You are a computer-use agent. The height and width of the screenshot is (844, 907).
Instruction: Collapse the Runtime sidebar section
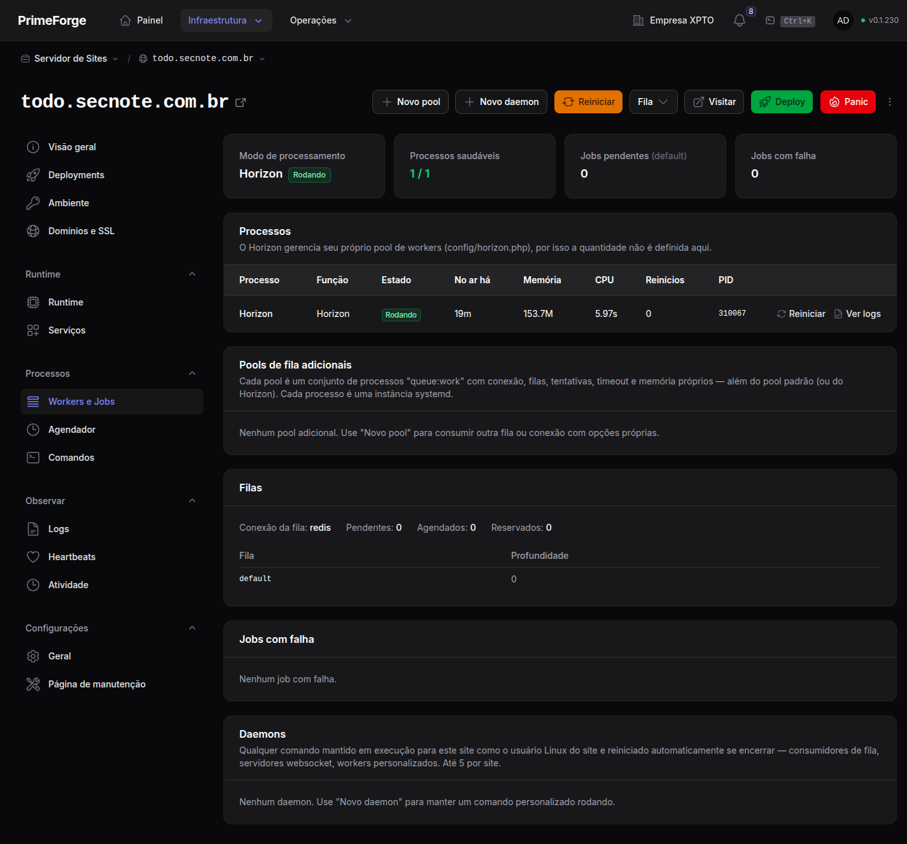pyautogui.click(x=192, y=274)
